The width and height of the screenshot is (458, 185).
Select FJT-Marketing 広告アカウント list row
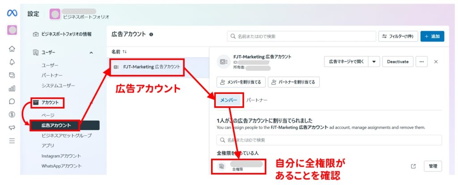pos(158,67)
